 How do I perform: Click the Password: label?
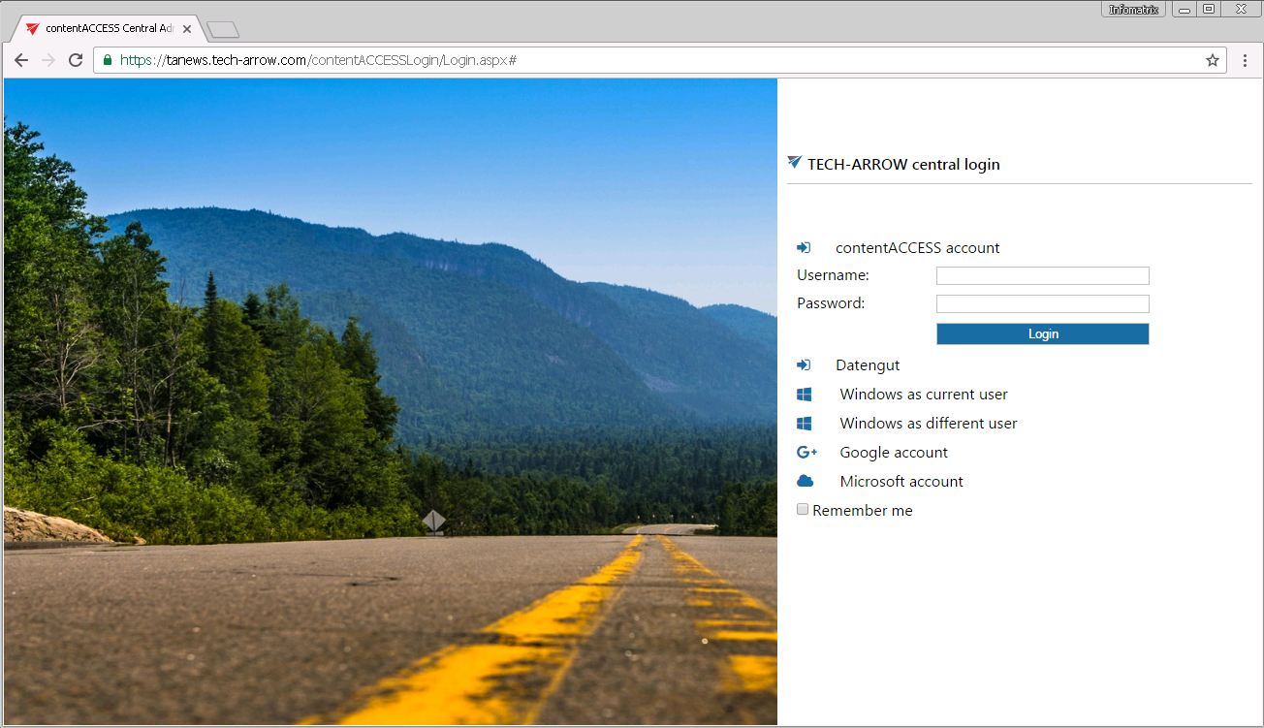(831, 303)
